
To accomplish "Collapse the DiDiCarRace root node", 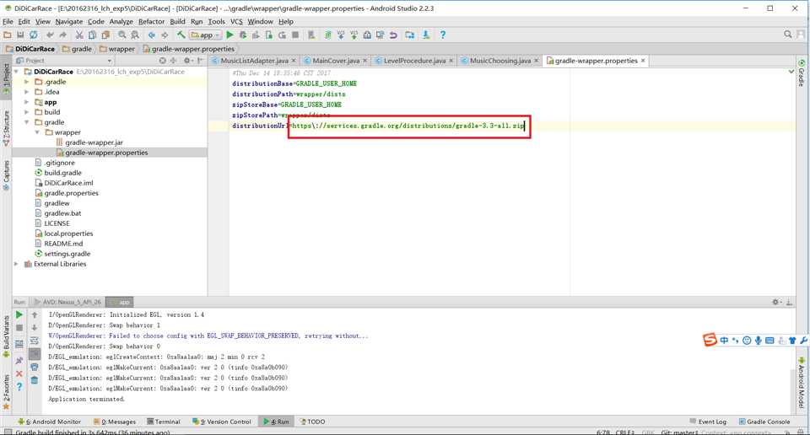I will point(17,72).
